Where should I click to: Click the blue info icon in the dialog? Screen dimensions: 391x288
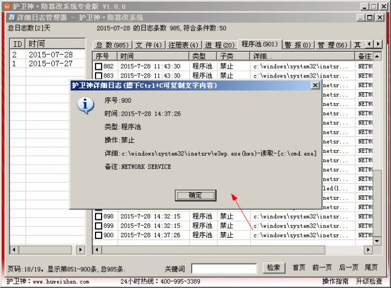(85, 105)
